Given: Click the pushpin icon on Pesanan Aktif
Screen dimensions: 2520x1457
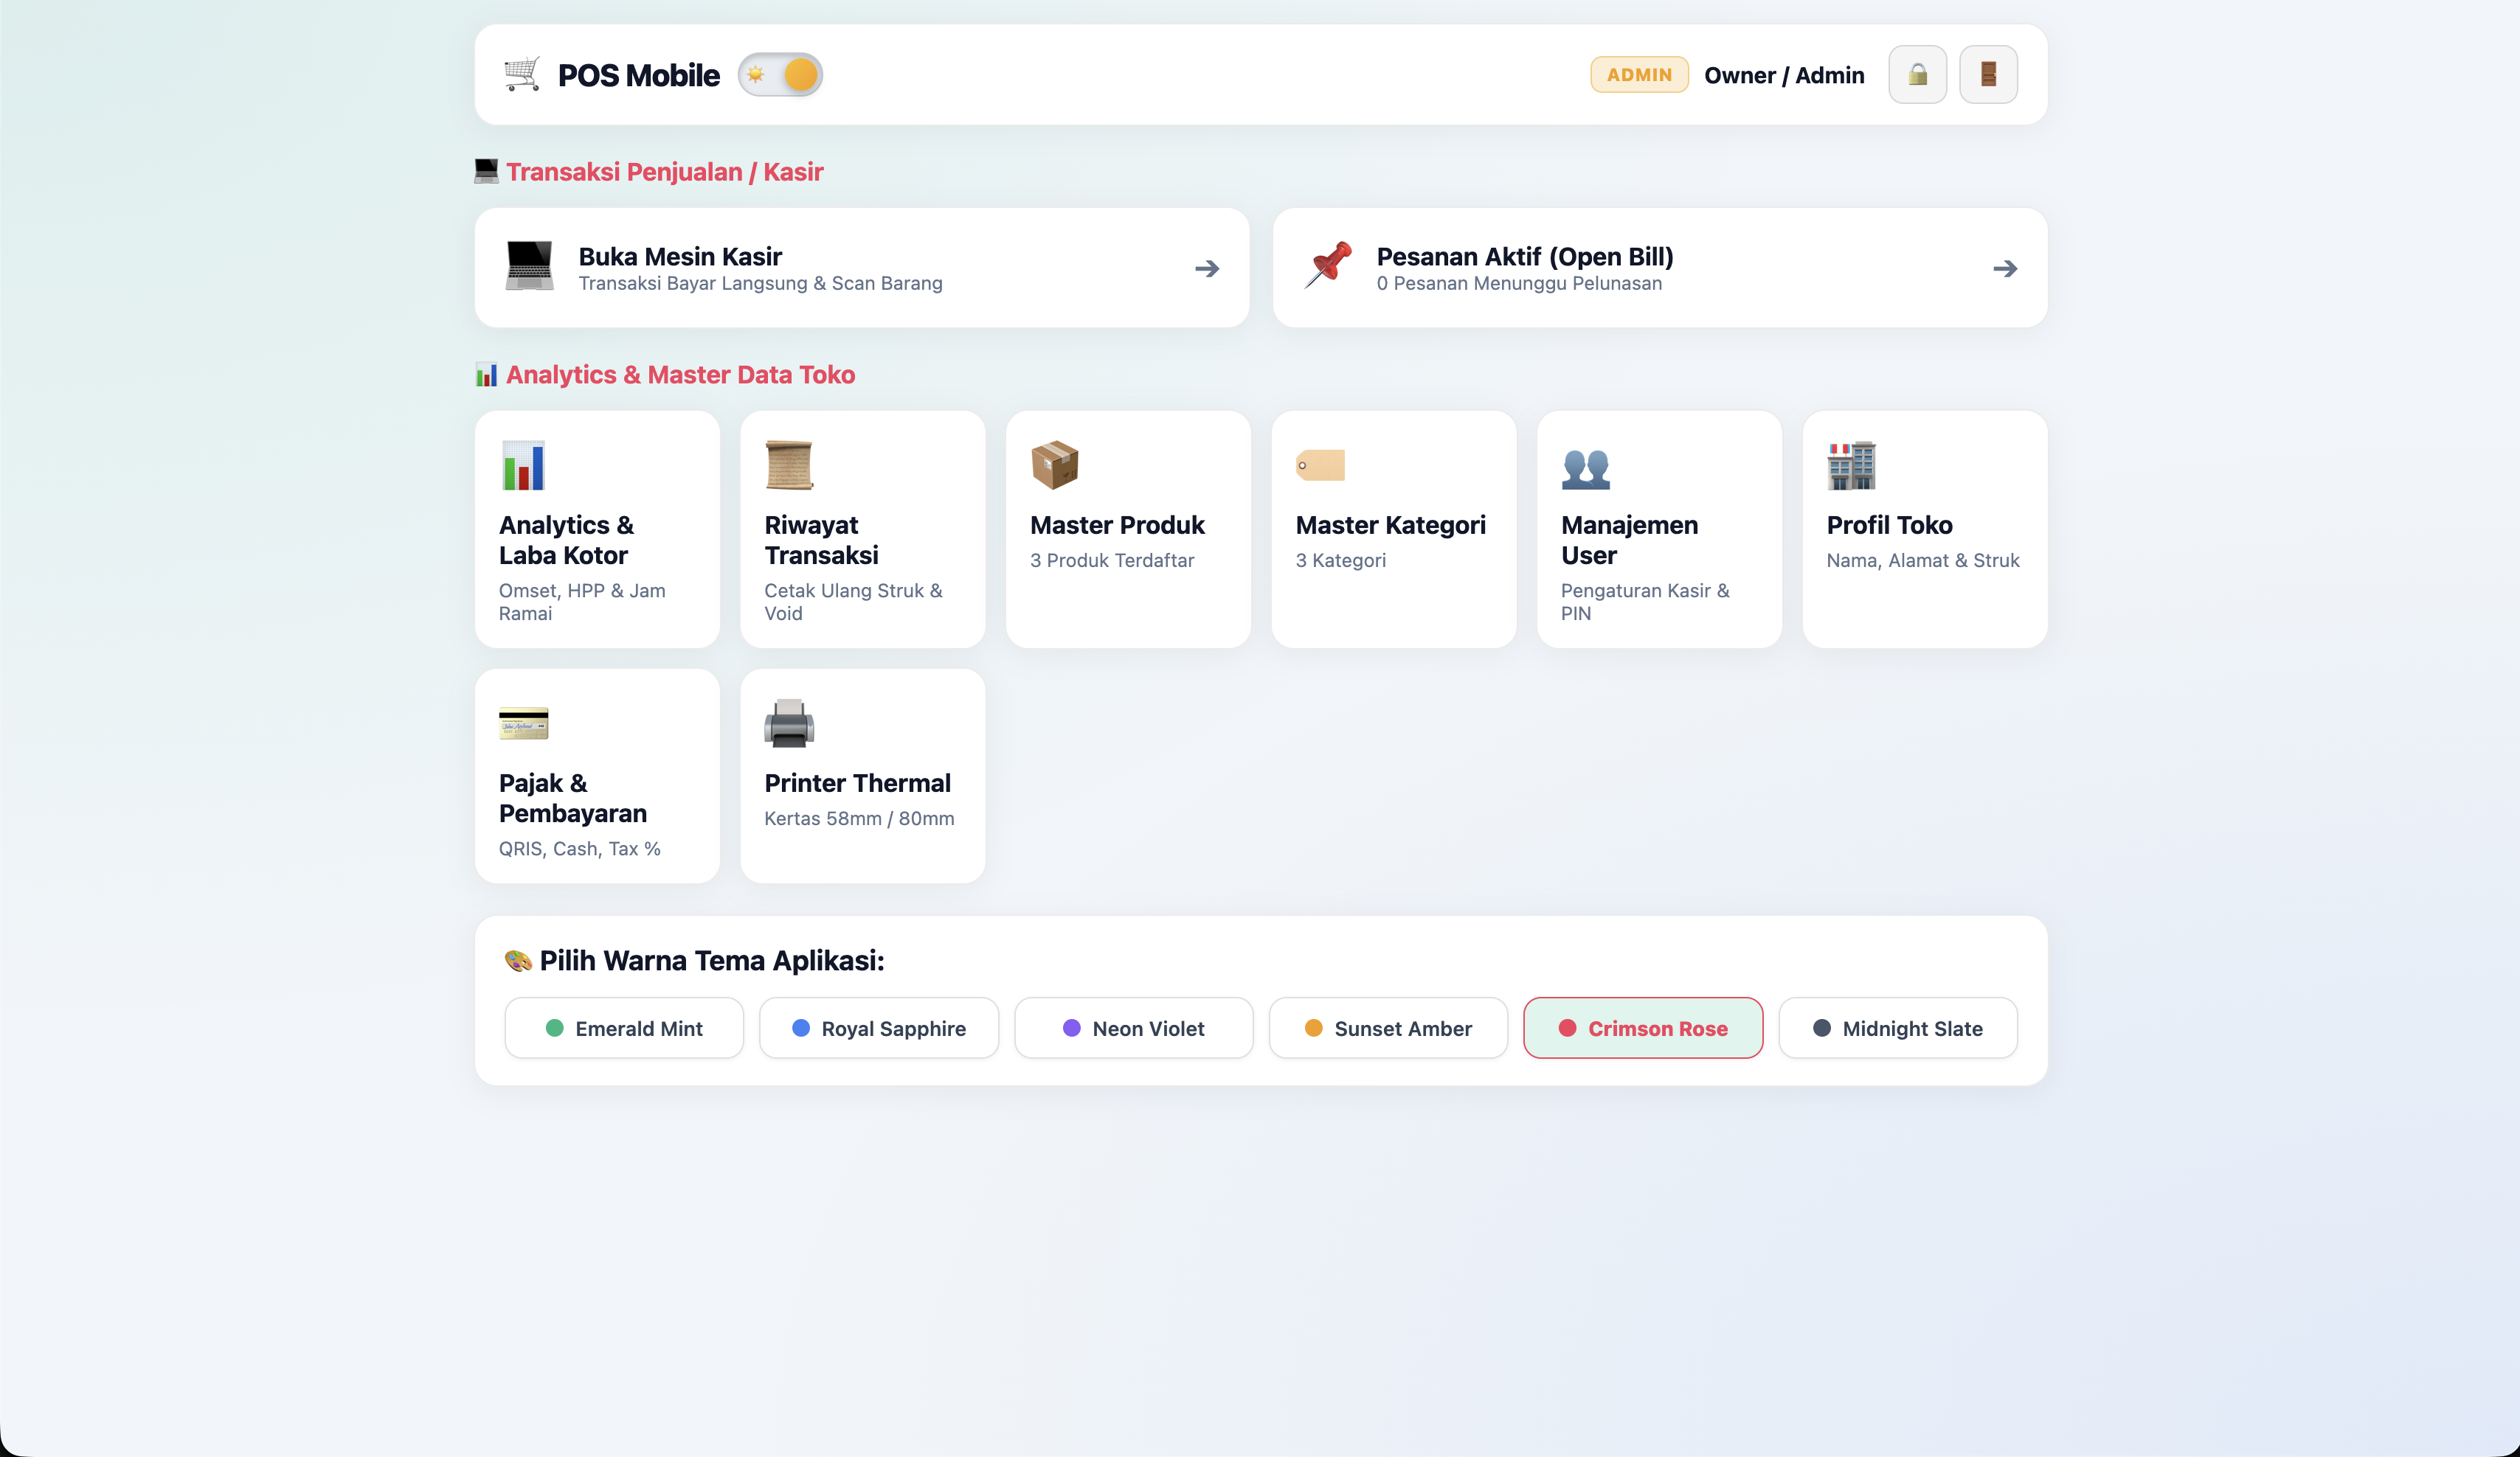Looking at the screenshot, I should 1327,266.
